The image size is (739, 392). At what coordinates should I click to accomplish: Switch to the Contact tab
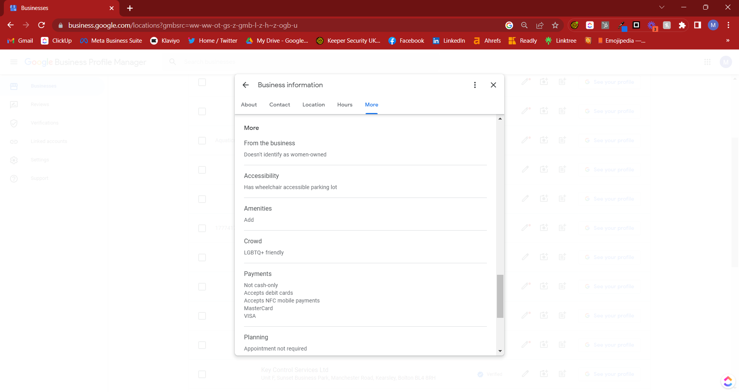coord(279,105)
